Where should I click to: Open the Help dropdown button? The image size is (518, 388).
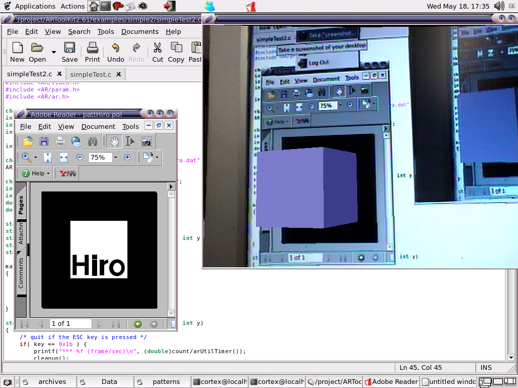click(x=36, y=173)
